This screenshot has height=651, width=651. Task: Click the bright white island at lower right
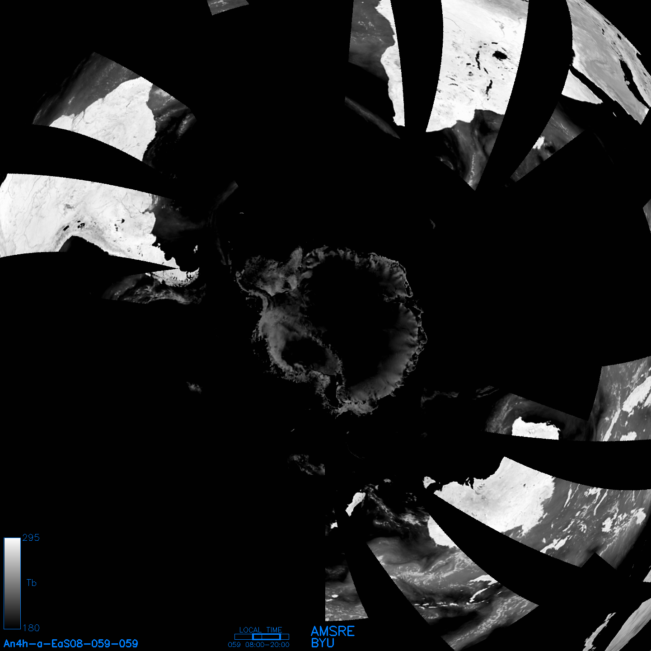click(x=535, y=428)
